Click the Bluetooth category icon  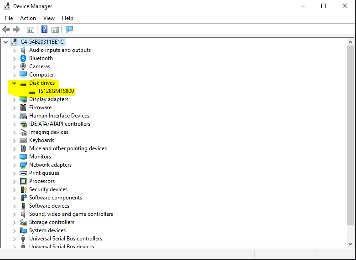pos(23,58)
